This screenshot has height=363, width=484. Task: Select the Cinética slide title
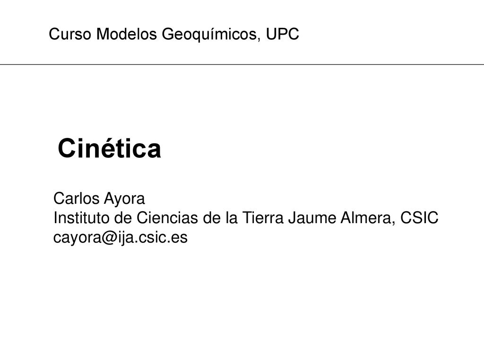pyautogui.click(x=109, y=148)
